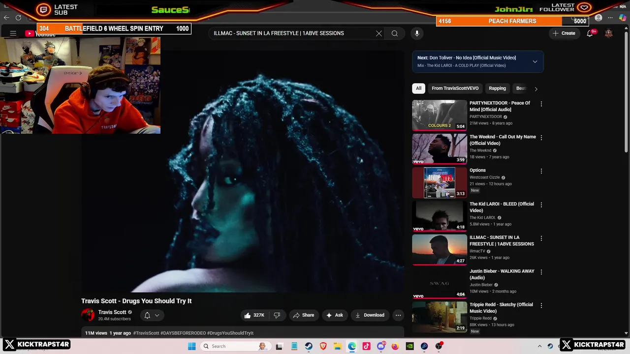630x354 pixels.
Task: Open the Options video by Westcoast Cizzle
Action: [477, 171]
